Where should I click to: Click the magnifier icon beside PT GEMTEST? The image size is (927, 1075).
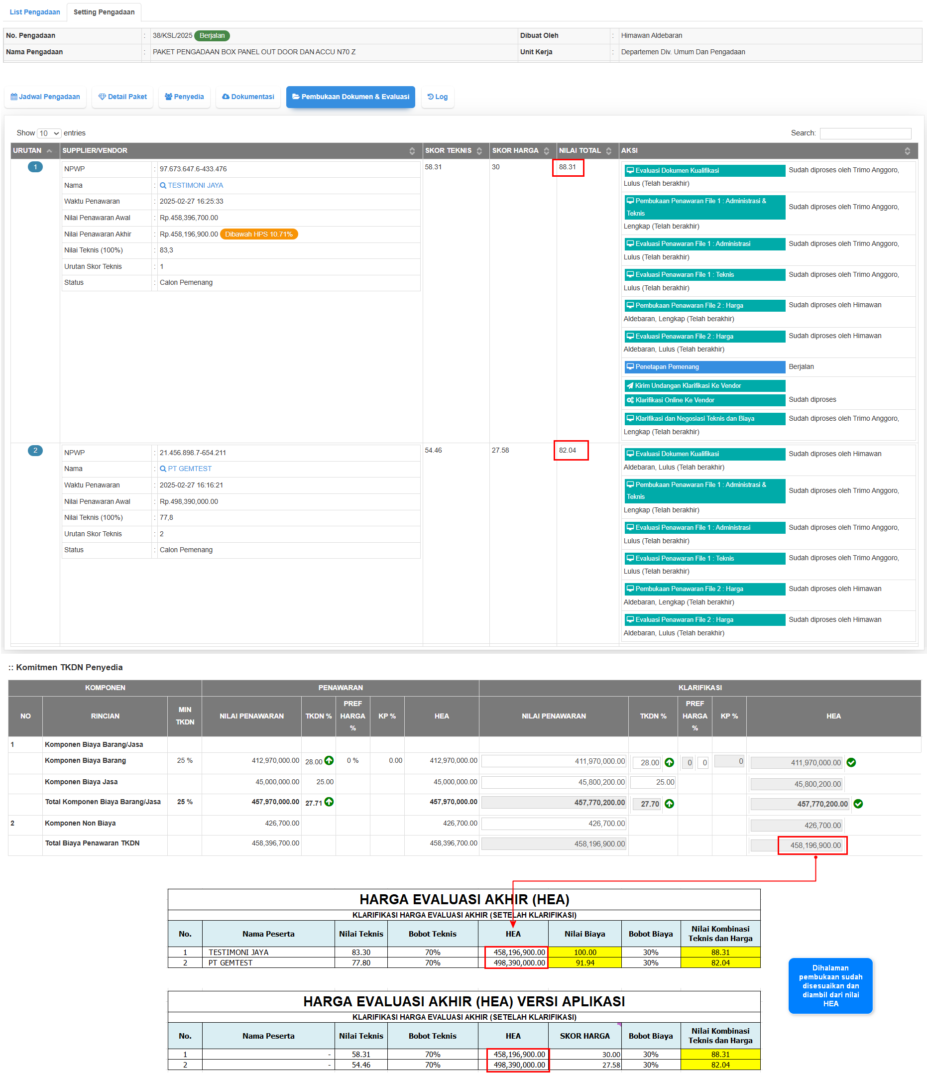163,469
